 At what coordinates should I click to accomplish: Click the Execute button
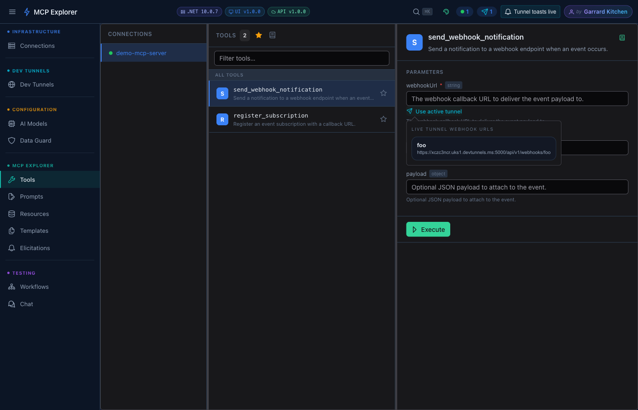click(428, 229)
